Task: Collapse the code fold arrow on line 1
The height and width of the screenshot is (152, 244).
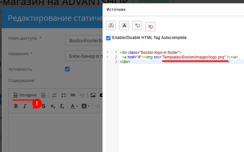Action: click(x=107, y=53)
